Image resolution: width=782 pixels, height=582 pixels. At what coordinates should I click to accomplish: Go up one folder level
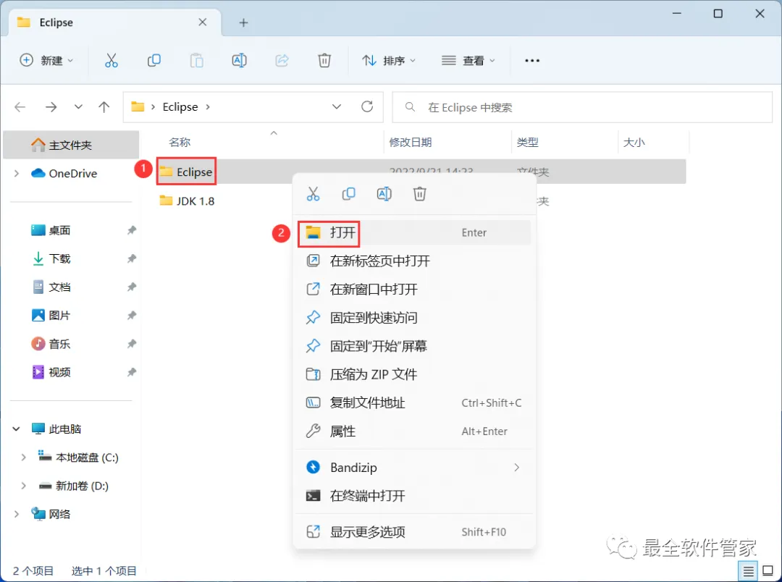coord(104,106)
